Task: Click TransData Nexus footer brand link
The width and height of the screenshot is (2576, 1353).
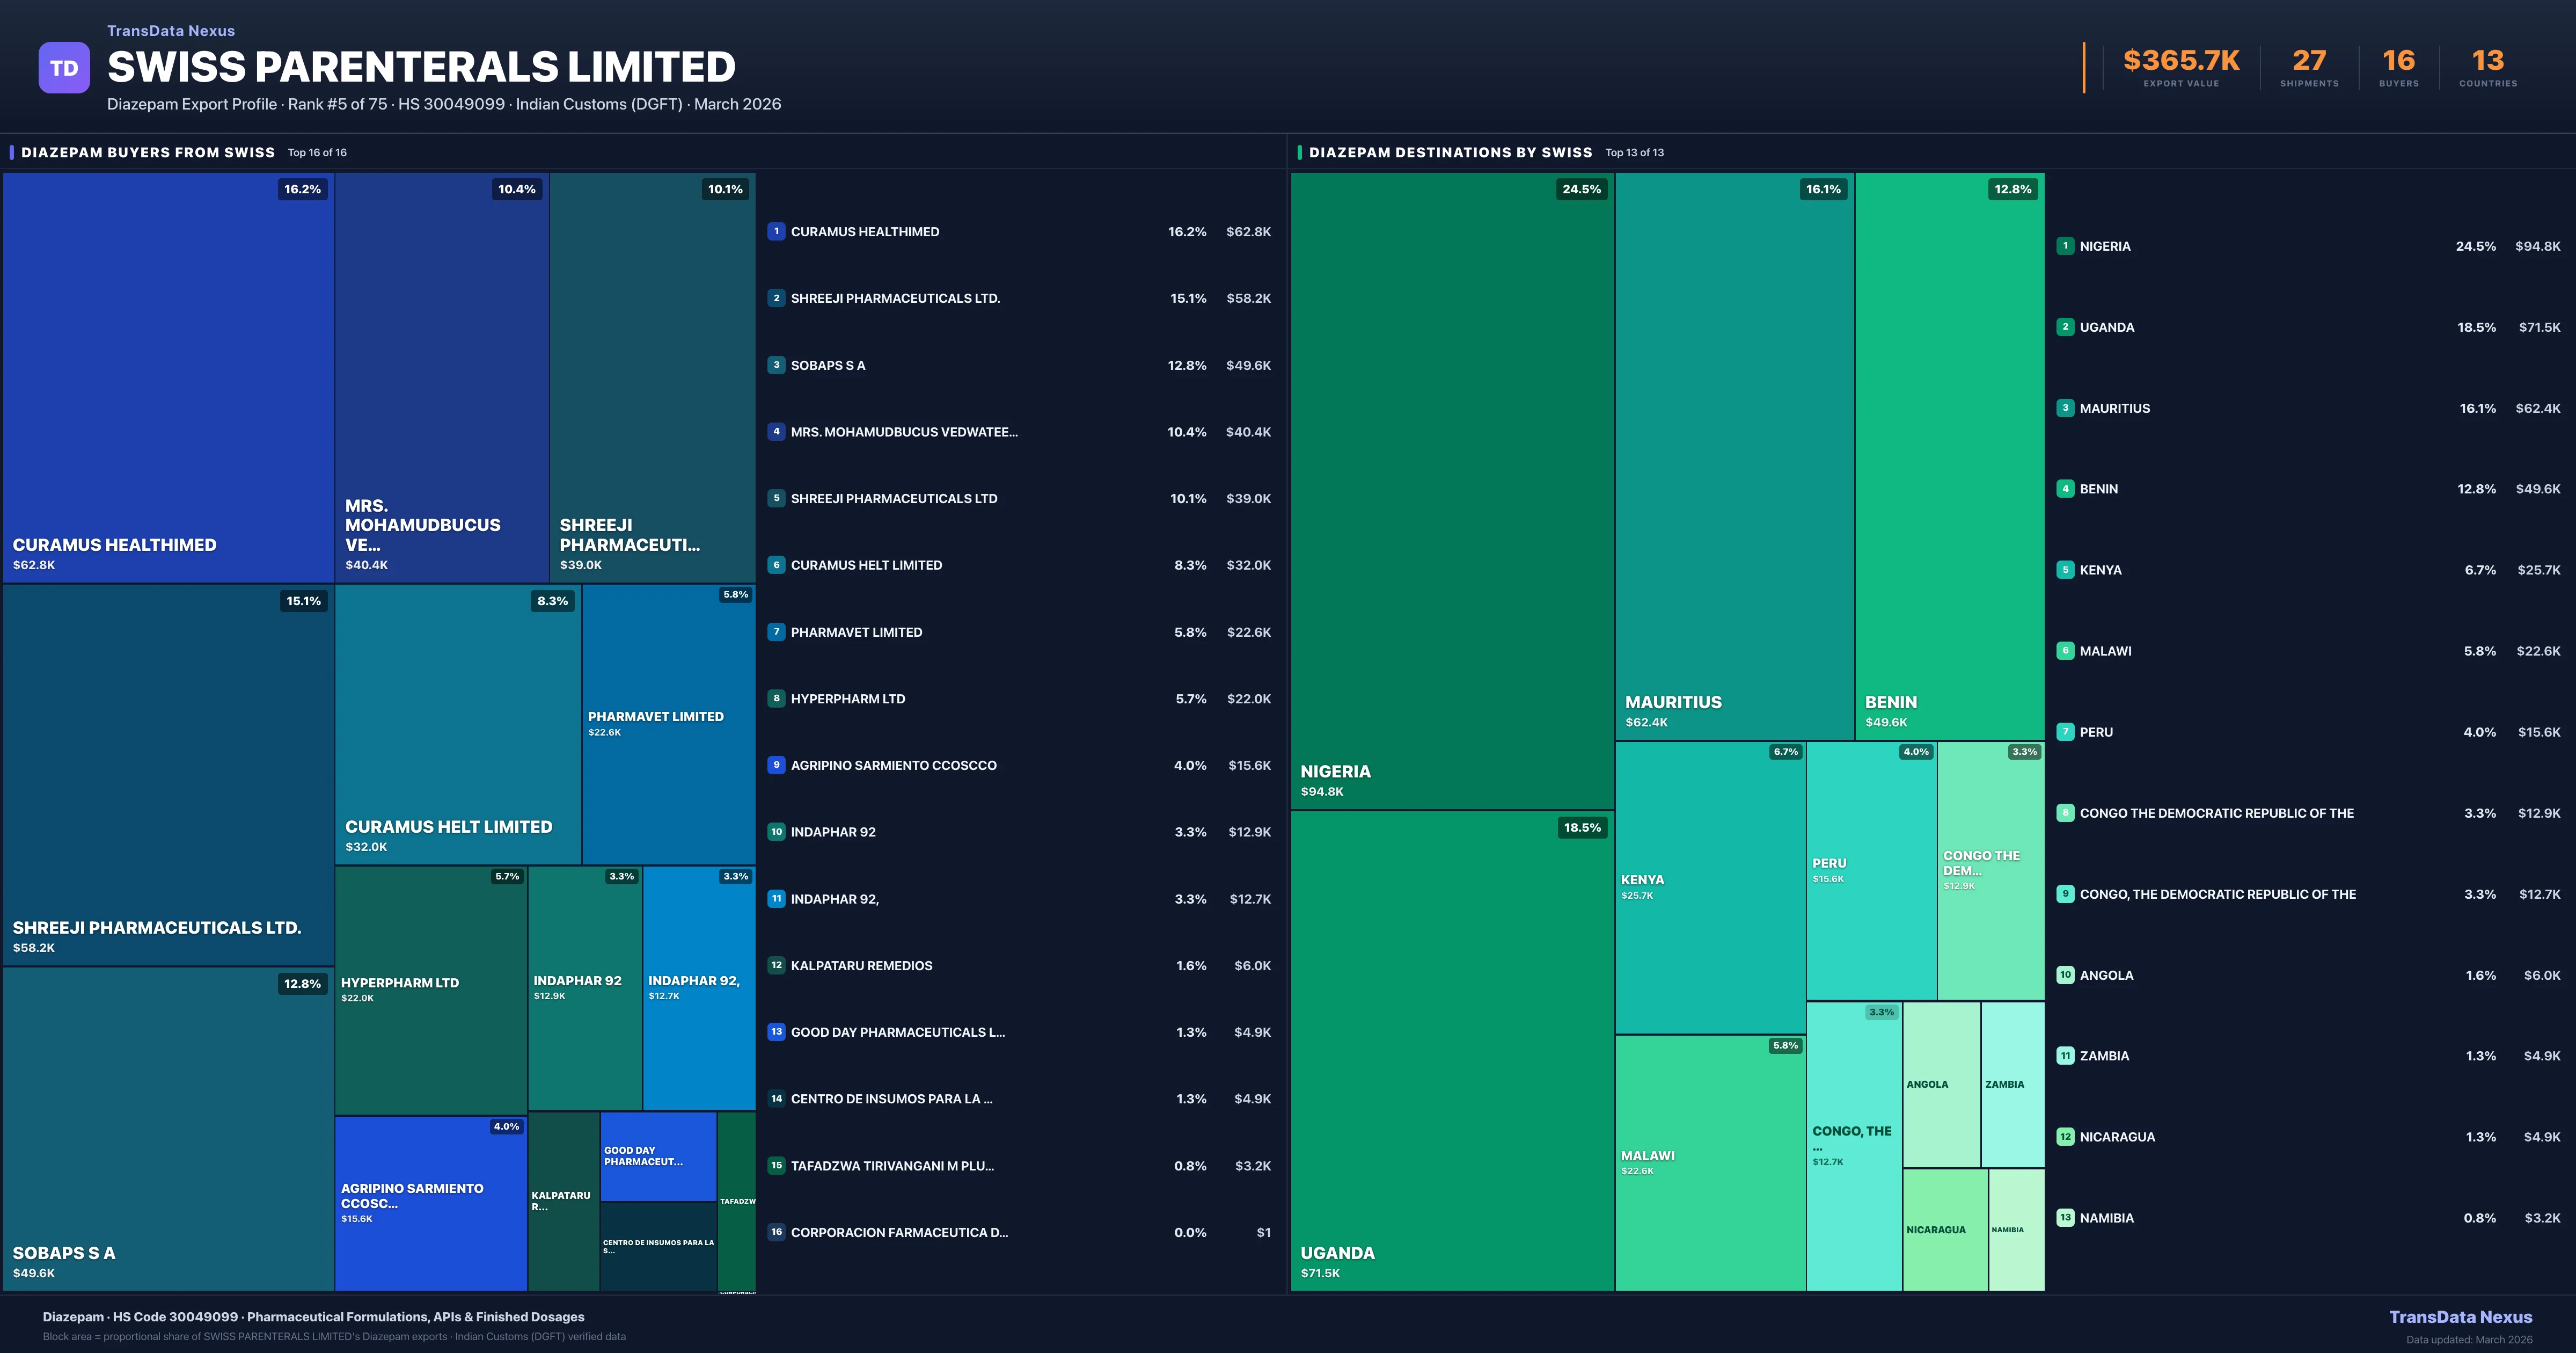Action: click(2460, 1317)
